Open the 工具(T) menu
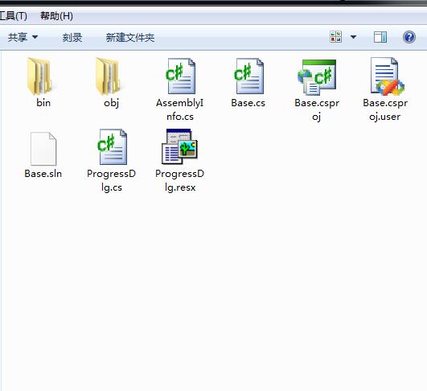Screen dimensions: 427x391 click(14, 16)
